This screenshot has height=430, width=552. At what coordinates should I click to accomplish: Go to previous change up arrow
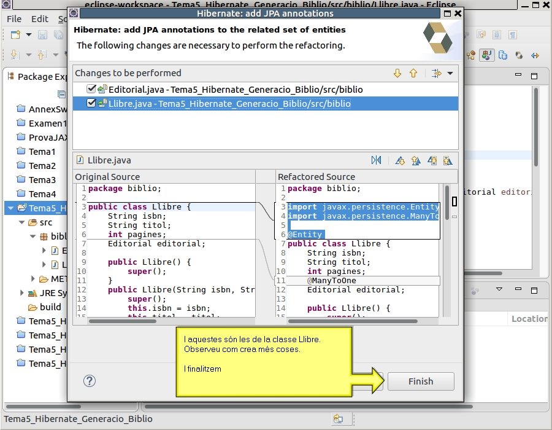(x=413, y=73)
